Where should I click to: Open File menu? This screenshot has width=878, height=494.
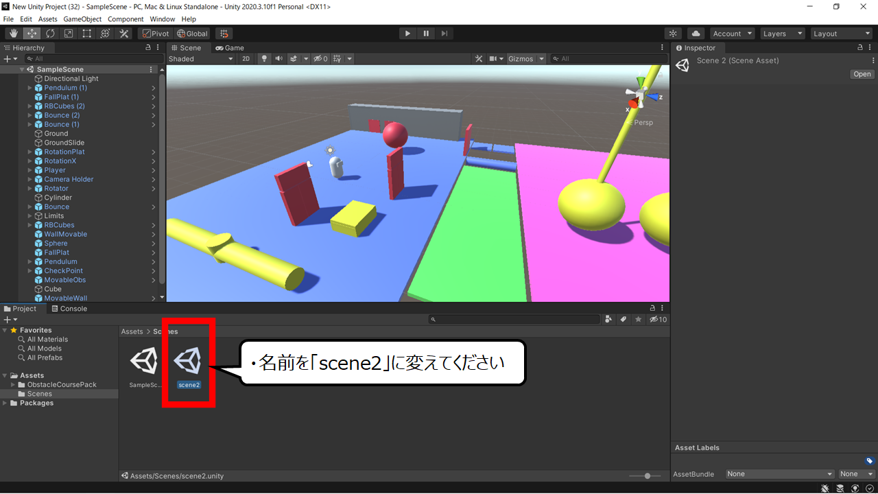pyautogui.click(x=8, y=19)
